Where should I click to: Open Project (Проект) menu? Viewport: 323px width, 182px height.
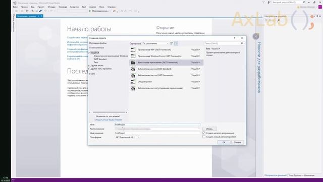(41, 7)
